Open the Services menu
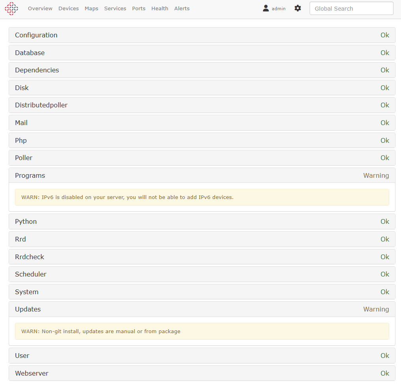The width and height of the screenshot is (401, 387). click(115, 8)
